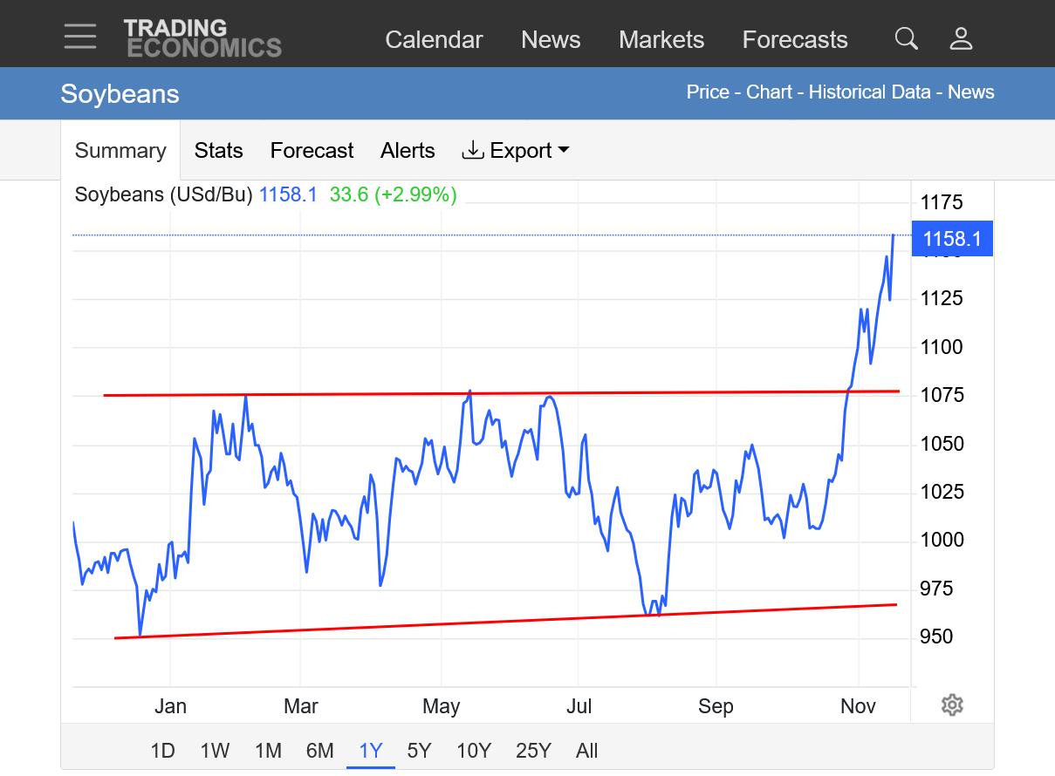Open Markets in the top navigation
The image size is (1055, 776).
[x=661, y=40]
